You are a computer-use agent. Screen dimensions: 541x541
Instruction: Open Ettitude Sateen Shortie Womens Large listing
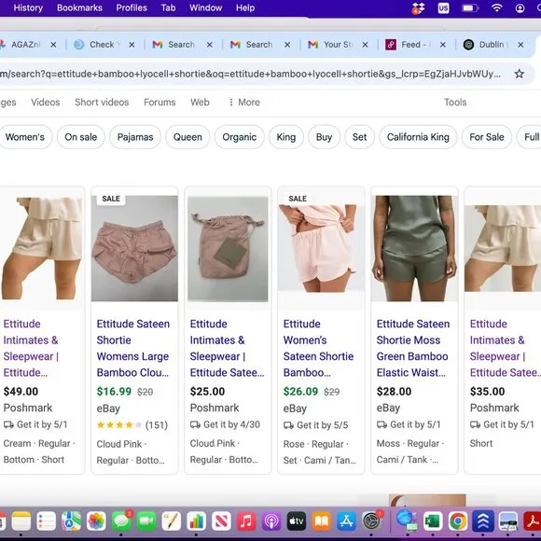(133, 348)
